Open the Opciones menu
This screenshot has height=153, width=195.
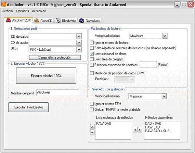coord(22,11)
